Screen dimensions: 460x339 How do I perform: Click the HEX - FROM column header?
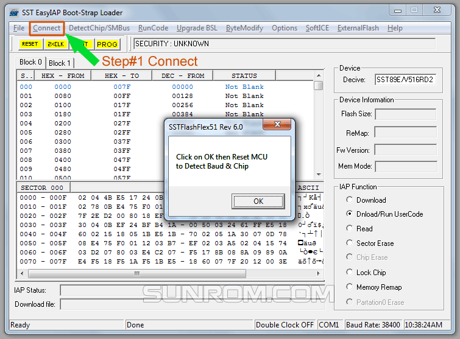(63, 76)
